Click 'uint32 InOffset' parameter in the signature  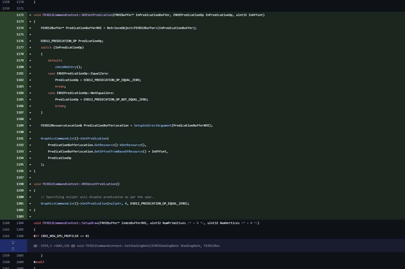250,15
